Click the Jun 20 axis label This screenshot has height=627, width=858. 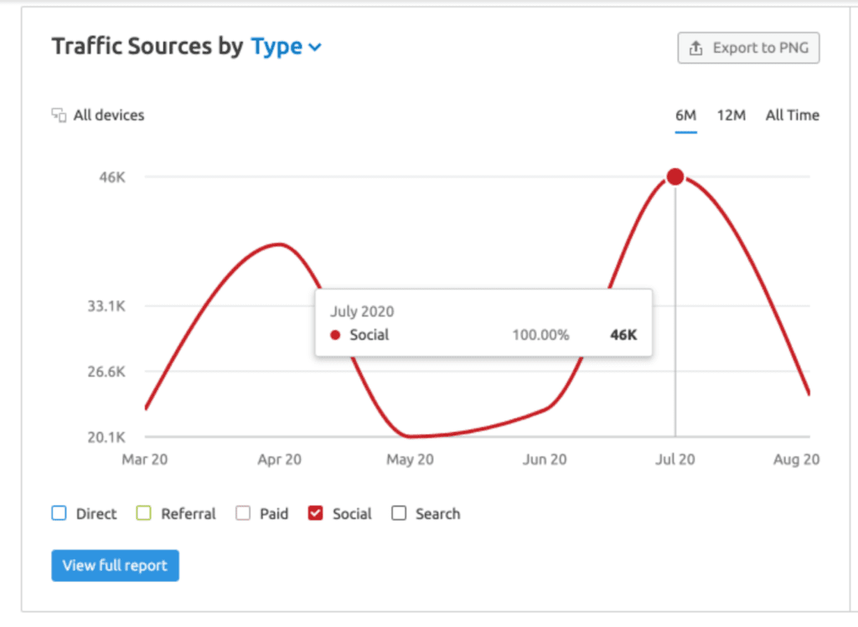coord(545,460)
